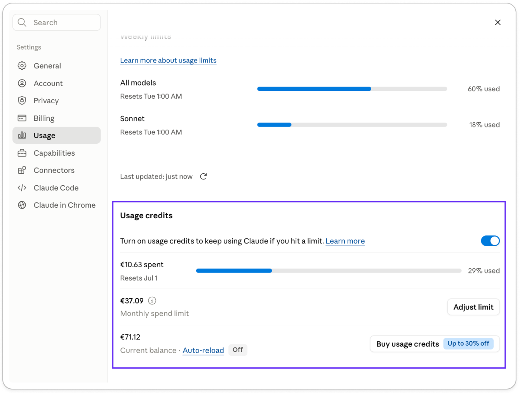
Task: Click the Sonnet label
Action: pos(132,118)
